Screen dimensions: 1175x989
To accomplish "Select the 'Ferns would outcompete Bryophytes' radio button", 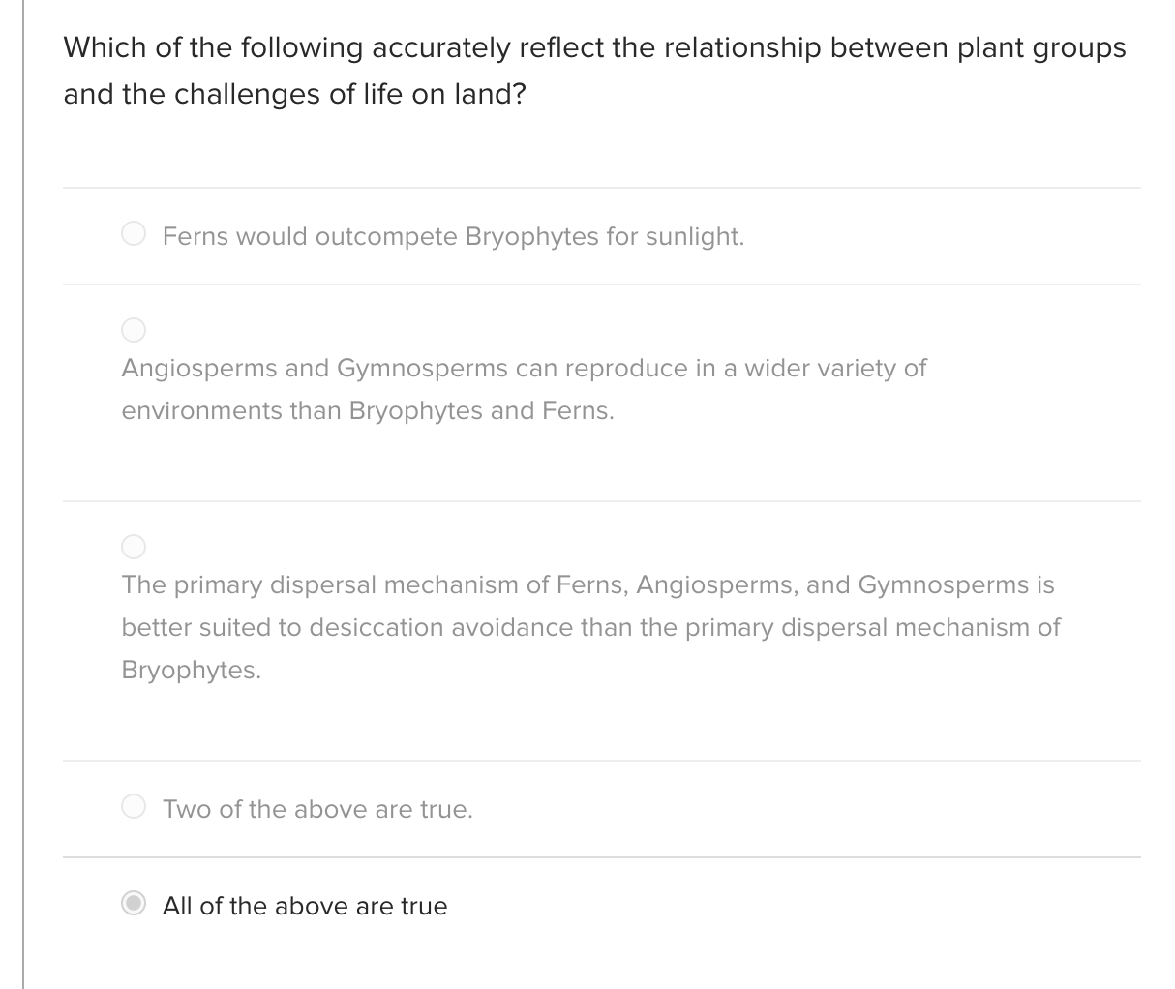I will 133,233.
